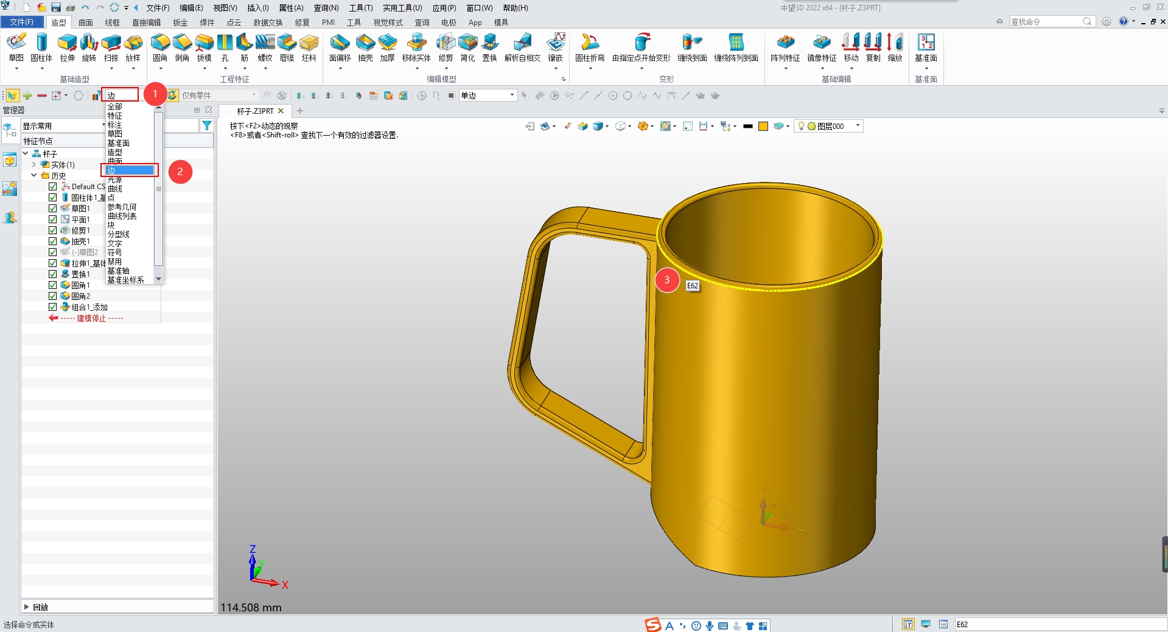Select the 抽壳 (shell) tool
This screenshot has height=632, width=1168.
(x=365, y=49)
